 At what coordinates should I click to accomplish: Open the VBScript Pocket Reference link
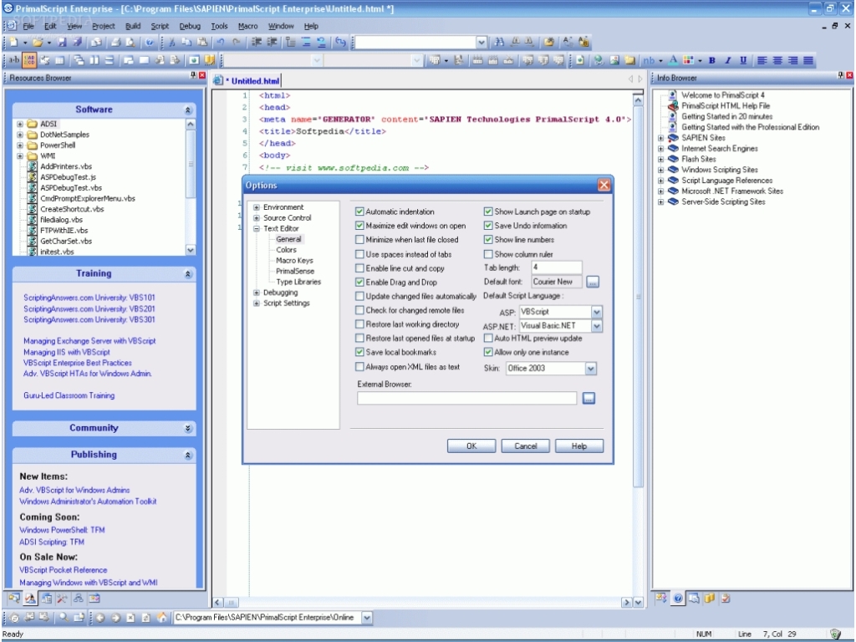click(x=64, y=570)
